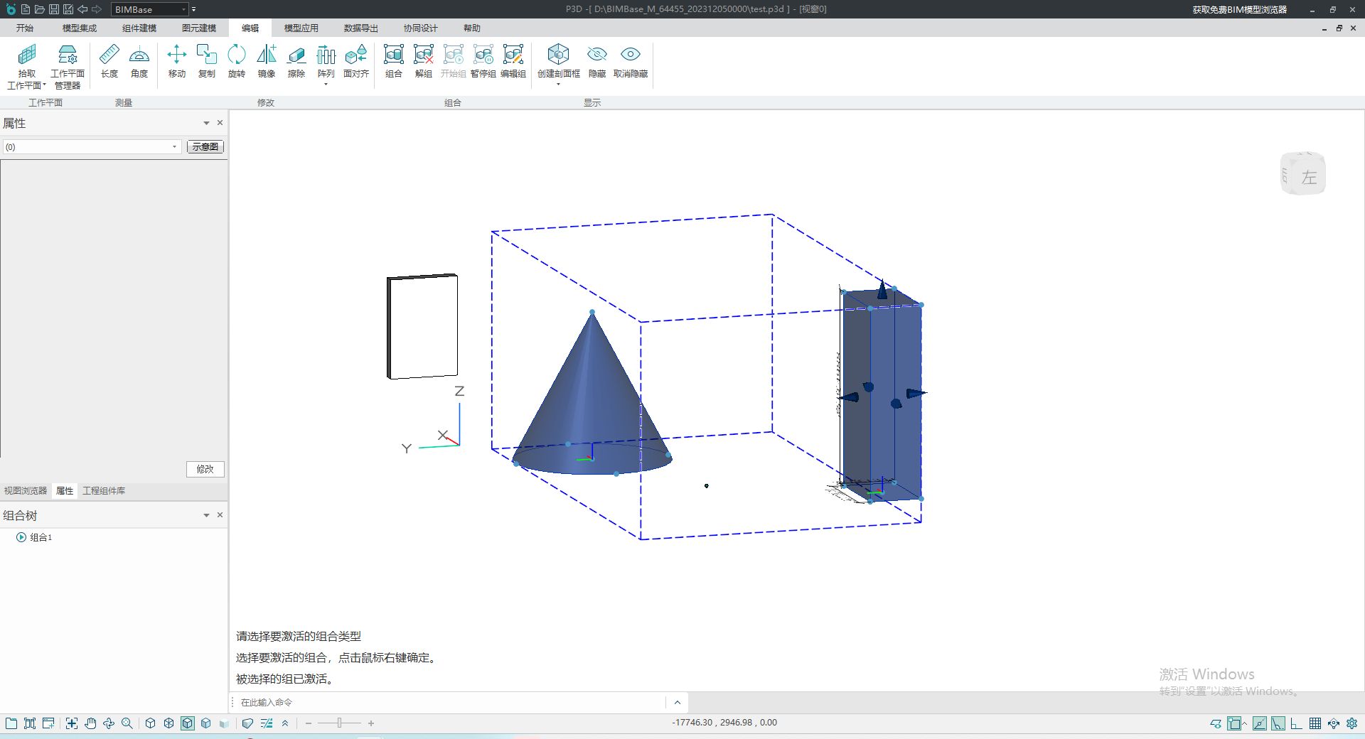The image size is (1365, 739).
Task: Select the 移动 (Move) tool
Action: 176,61
